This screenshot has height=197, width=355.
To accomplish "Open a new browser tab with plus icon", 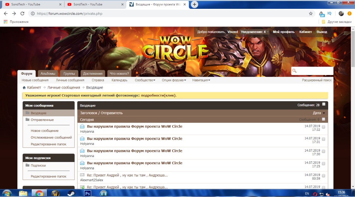I will 195,4.
